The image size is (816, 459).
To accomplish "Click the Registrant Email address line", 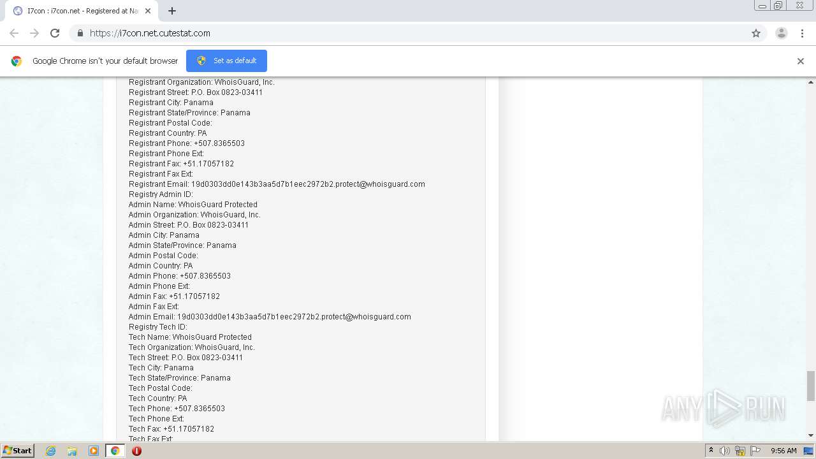I will click(x=277, y=184).
